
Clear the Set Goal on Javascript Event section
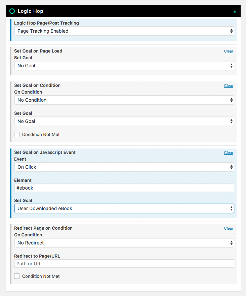[x=229, y=153]
